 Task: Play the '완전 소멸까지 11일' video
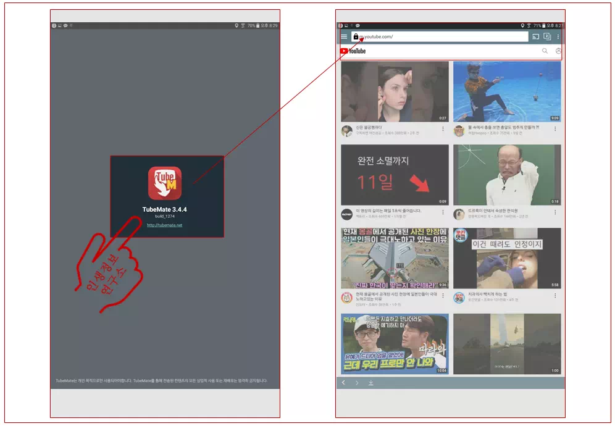[x=395, y=175]
